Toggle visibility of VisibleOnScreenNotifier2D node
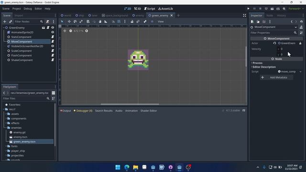 coord(53,46)
